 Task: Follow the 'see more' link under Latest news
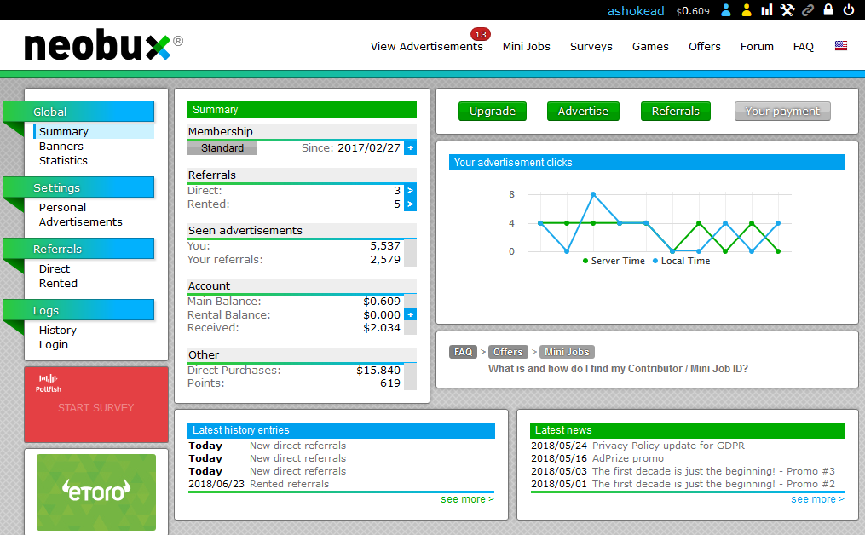tap(816, 499)
